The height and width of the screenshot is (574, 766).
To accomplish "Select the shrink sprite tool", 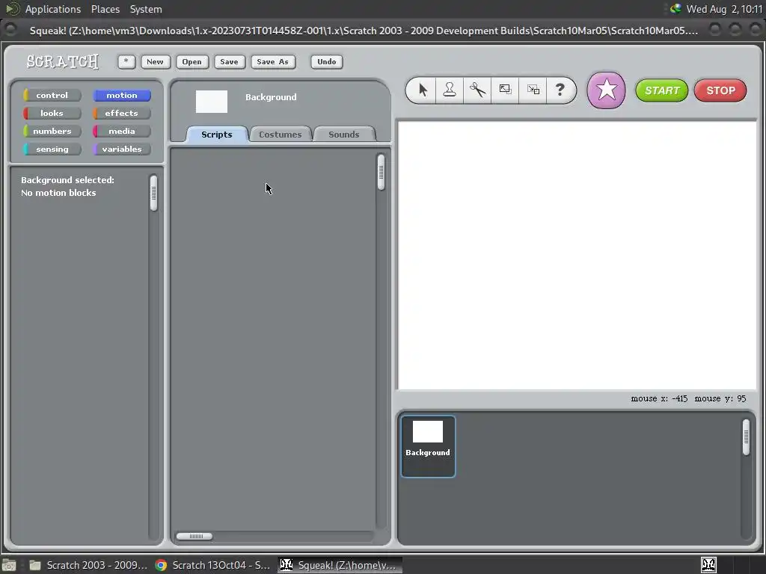I will (533, 90).
